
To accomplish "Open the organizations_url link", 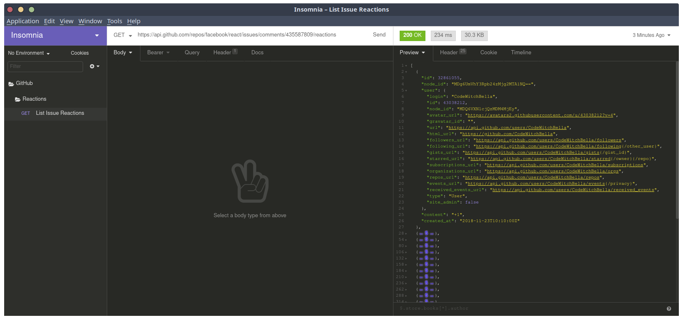I will [x=553, y=171].
